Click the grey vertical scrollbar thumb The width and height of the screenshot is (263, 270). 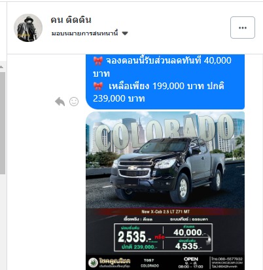pos(2,123)
